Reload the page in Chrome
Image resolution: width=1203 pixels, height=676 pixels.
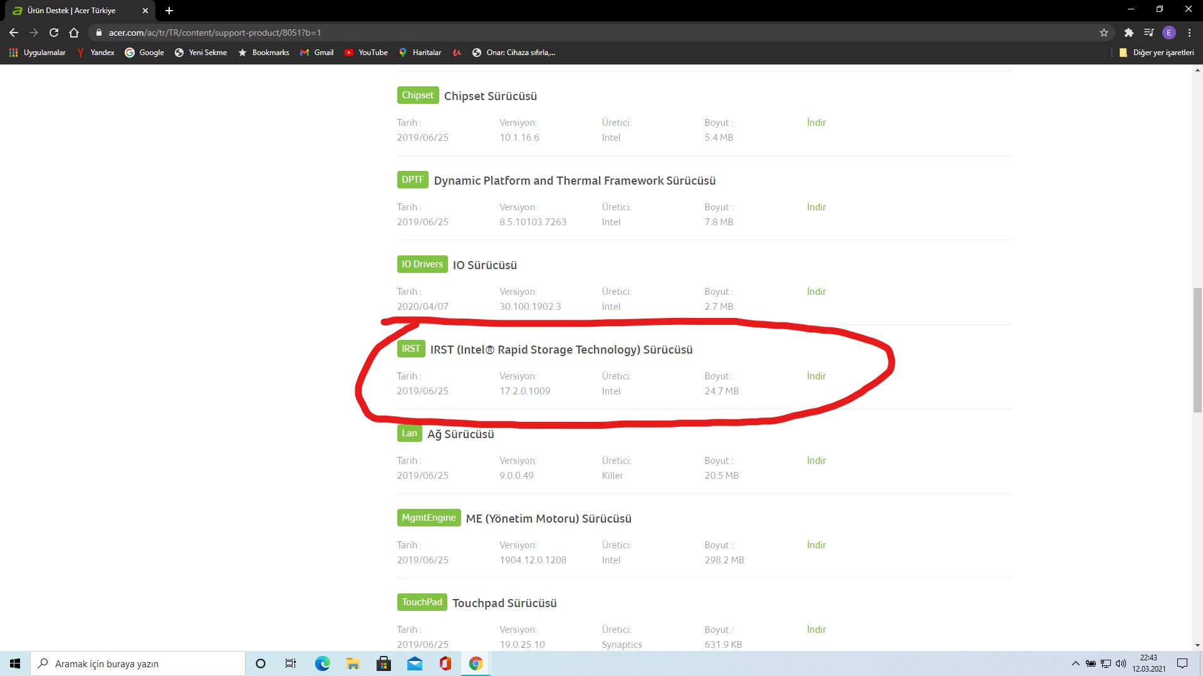[54, 33]
